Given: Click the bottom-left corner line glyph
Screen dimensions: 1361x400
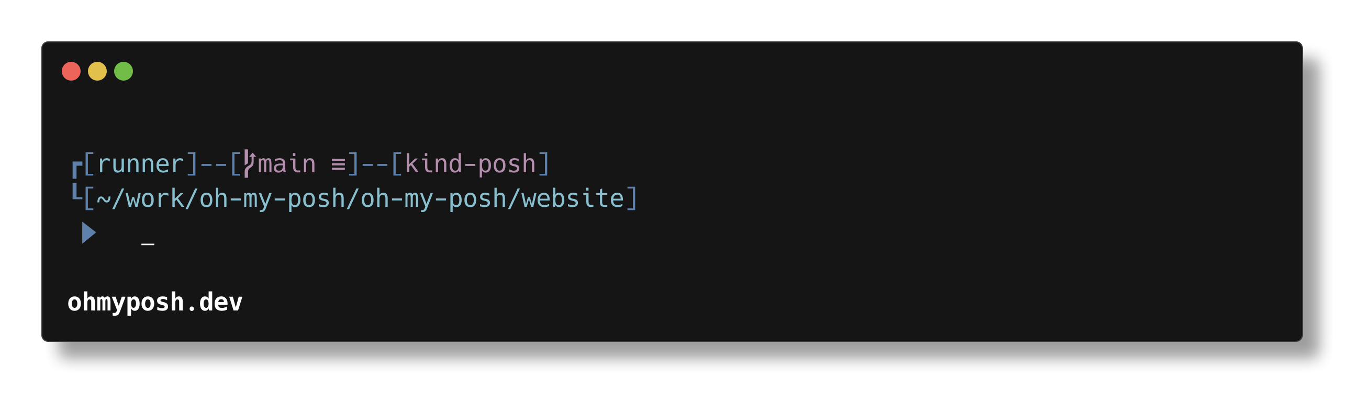Looking at the screenshot, I should click(76, 193).
